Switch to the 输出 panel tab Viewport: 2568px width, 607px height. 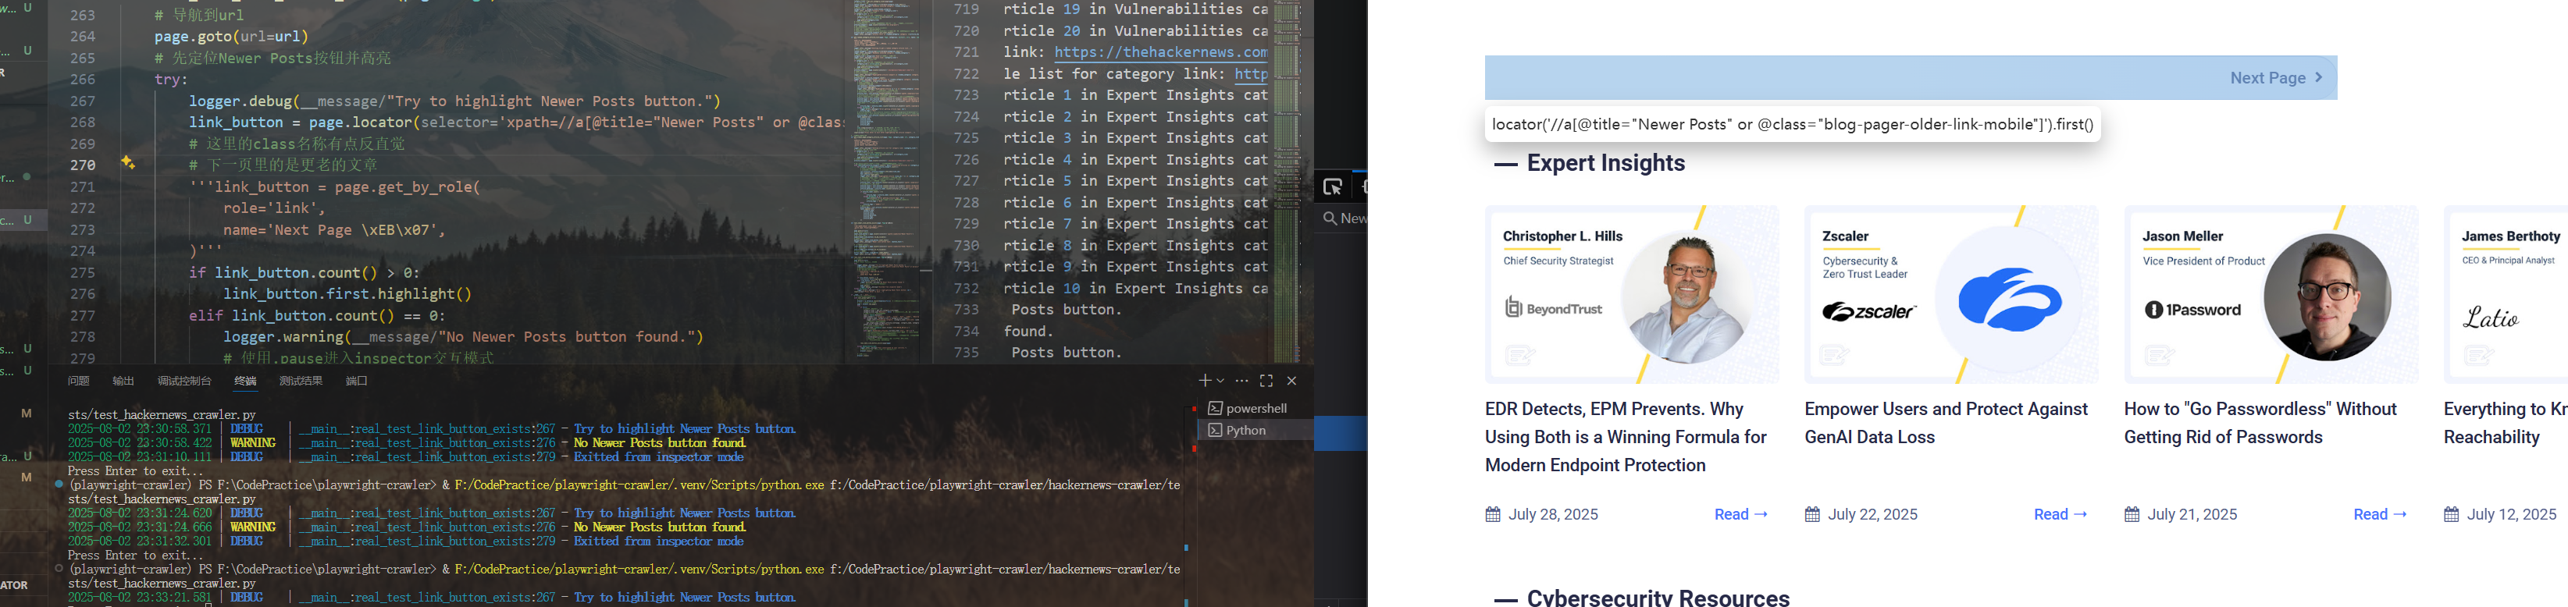[x=123, y=381]
